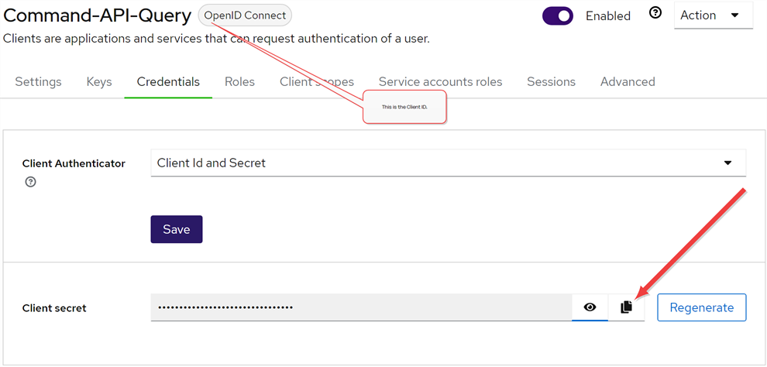767x367 pixels.
Task: Reveal the client secret with eye icon
Action: (x=590, y=307)
